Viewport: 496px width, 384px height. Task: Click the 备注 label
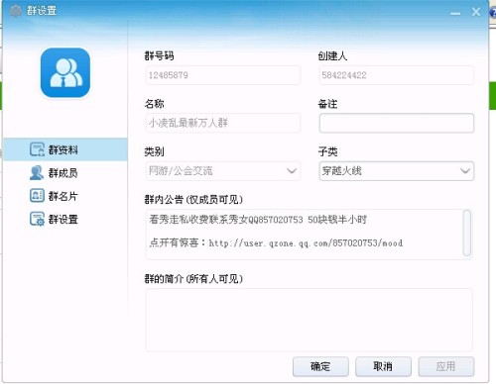click(x=327, y=104)
